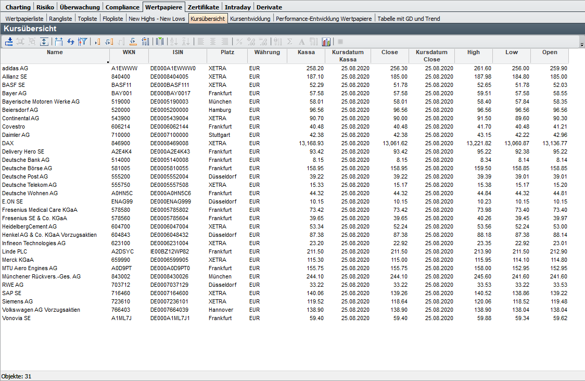
Task: Click the fit row height toolbar icon
Action: (x=44, y=42)
